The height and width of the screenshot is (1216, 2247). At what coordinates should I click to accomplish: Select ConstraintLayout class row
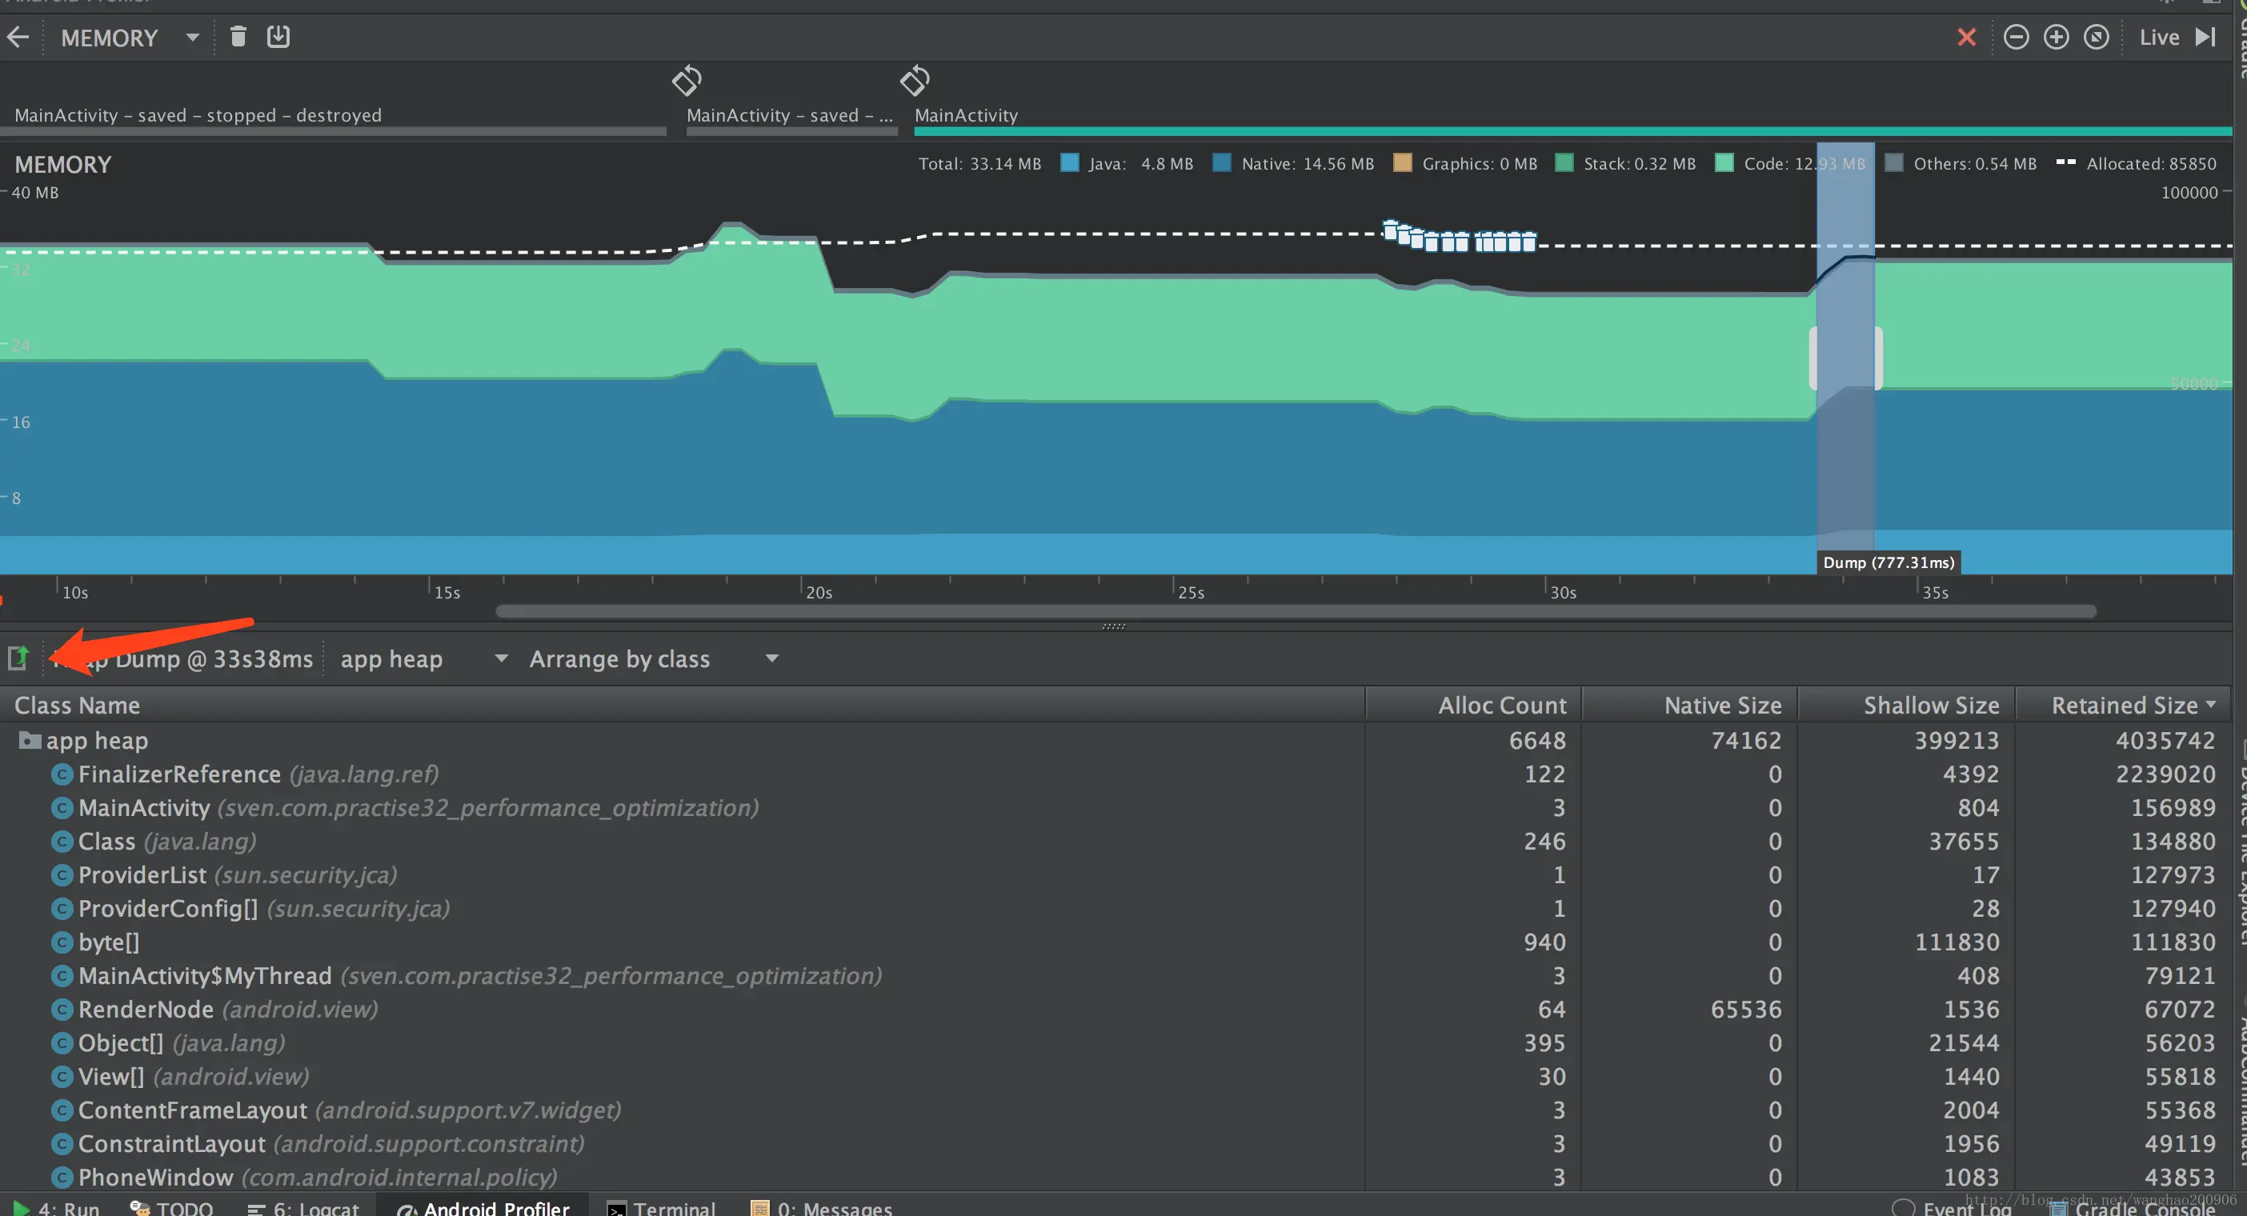[1116, 1143]
